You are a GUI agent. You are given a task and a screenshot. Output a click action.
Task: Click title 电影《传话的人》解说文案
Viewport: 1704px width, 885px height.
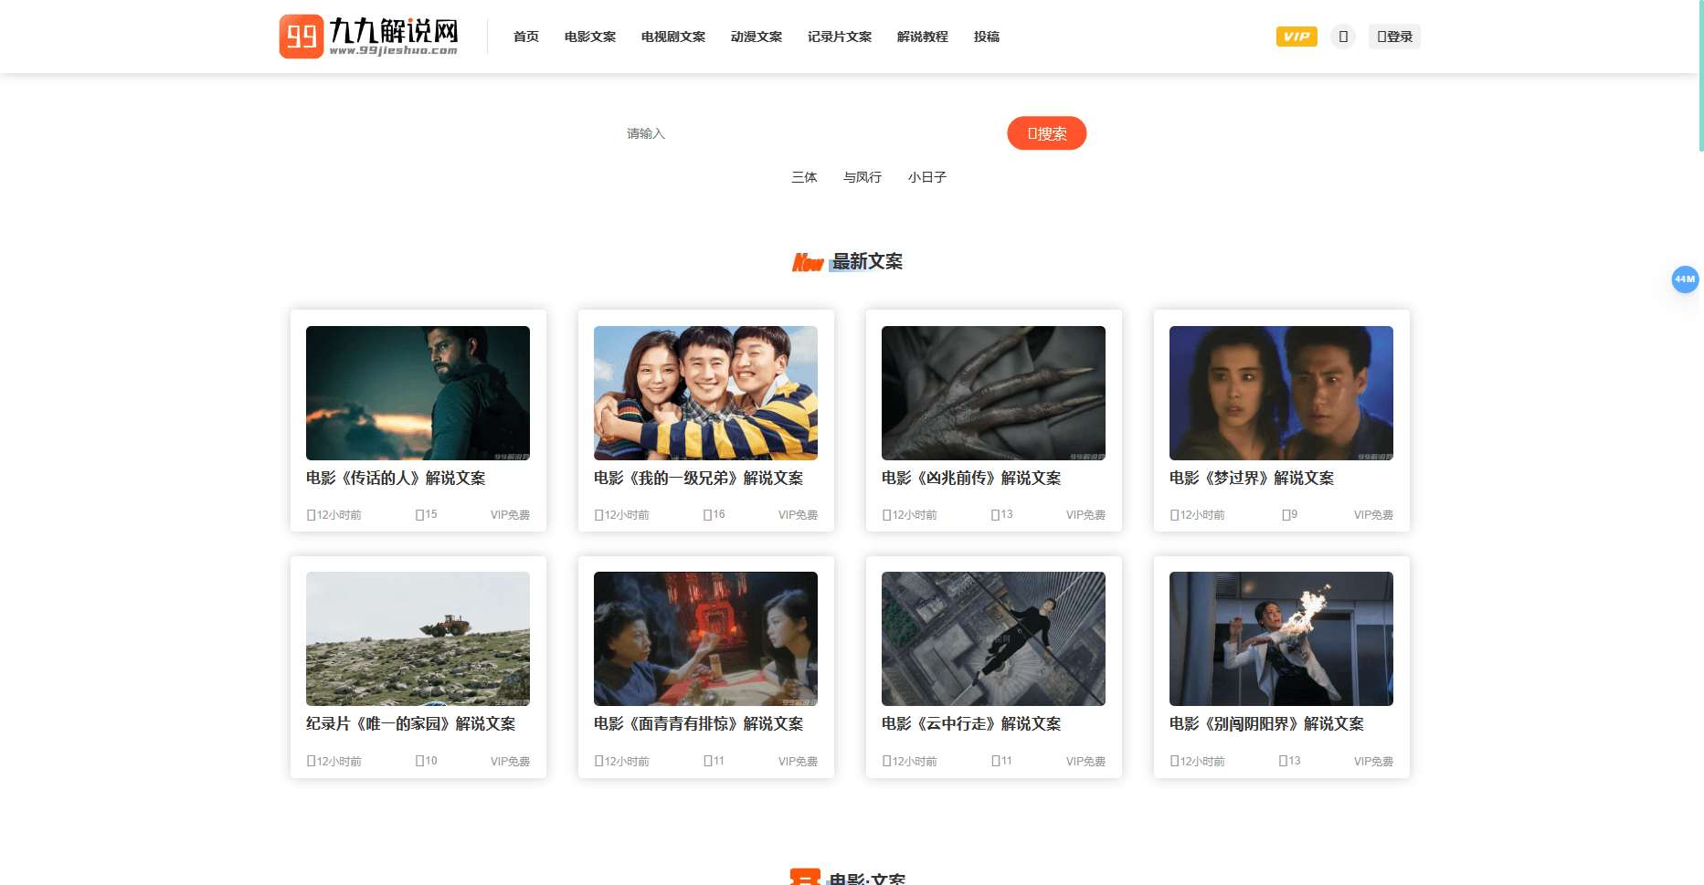click(x=396, y=478)
